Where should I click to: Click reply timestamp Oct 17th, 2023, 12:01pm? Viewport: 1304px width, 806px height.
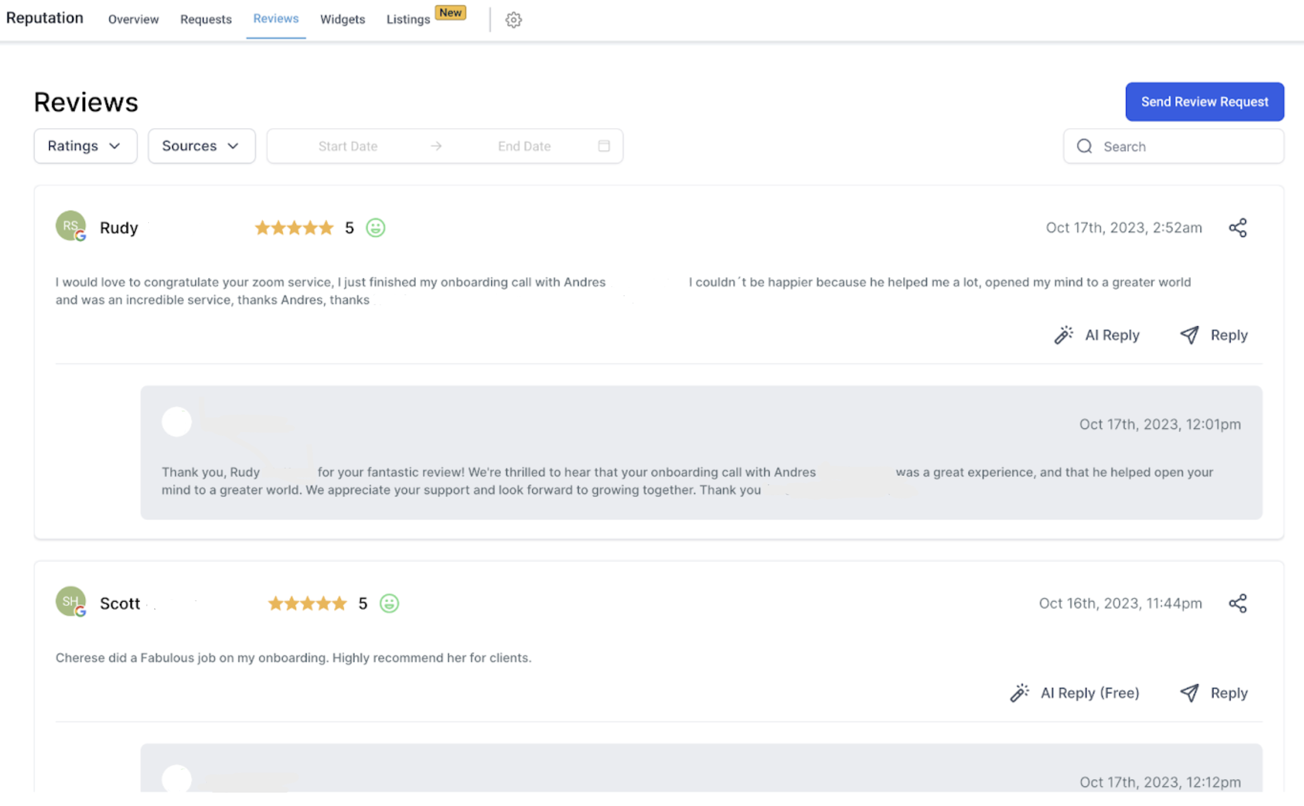1160,424
